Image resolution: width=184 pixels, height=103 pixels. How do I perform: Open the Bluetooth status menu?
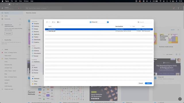pos(150,1)
